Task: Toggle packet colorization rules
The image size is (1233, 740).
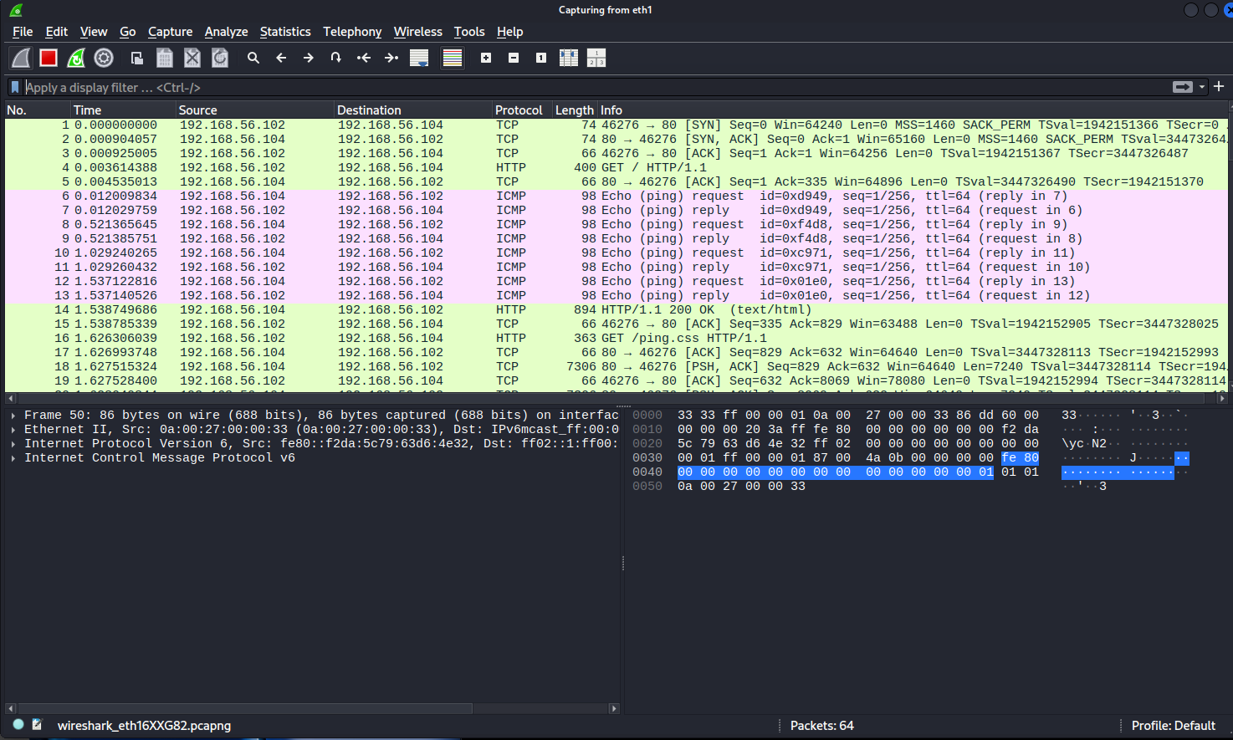Action: pos(453,58)
